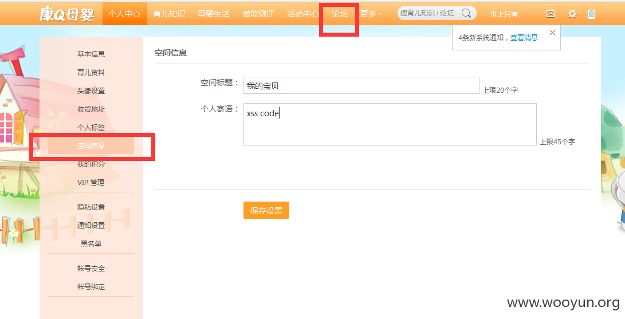Select 帐号安全 in the sidebar
This screenshot has width=625, height=319.
[91, 269]
